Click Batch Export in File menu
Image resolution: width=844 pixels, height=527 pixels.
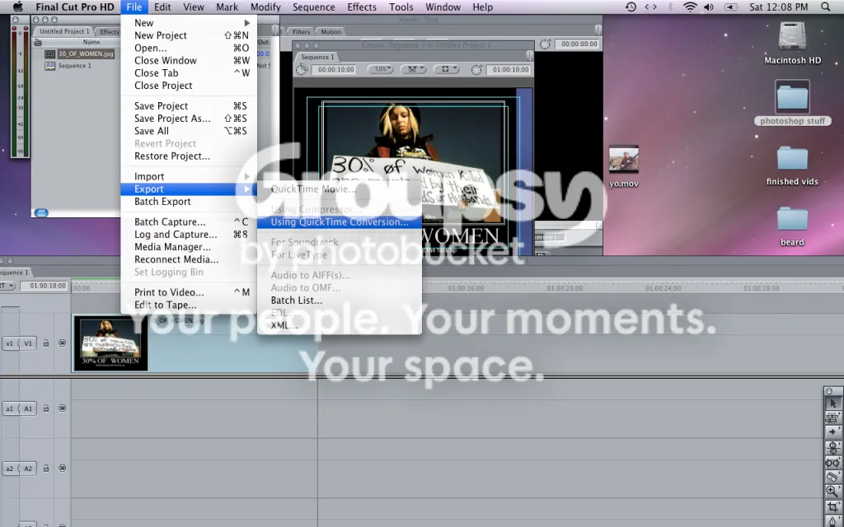[x=189, y=201]
